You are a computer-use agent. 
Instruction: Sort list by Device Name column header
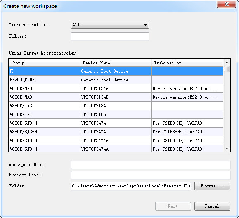pyautogui.click(x=116, y=63)
